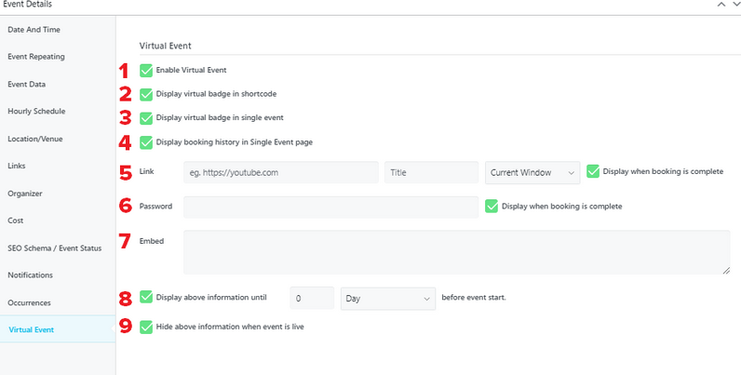Toggle Display virtual badge in shortcode
The image size is (741, 375).
146,94
